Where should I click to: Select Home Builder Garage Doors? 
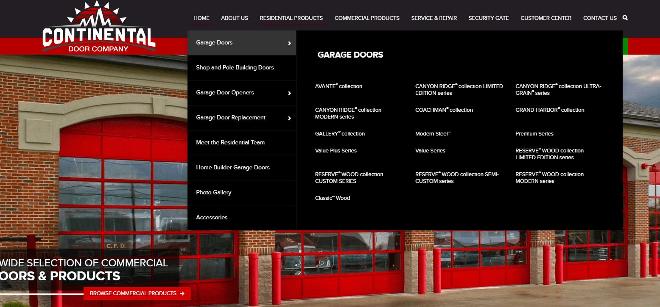click(242, 168)
